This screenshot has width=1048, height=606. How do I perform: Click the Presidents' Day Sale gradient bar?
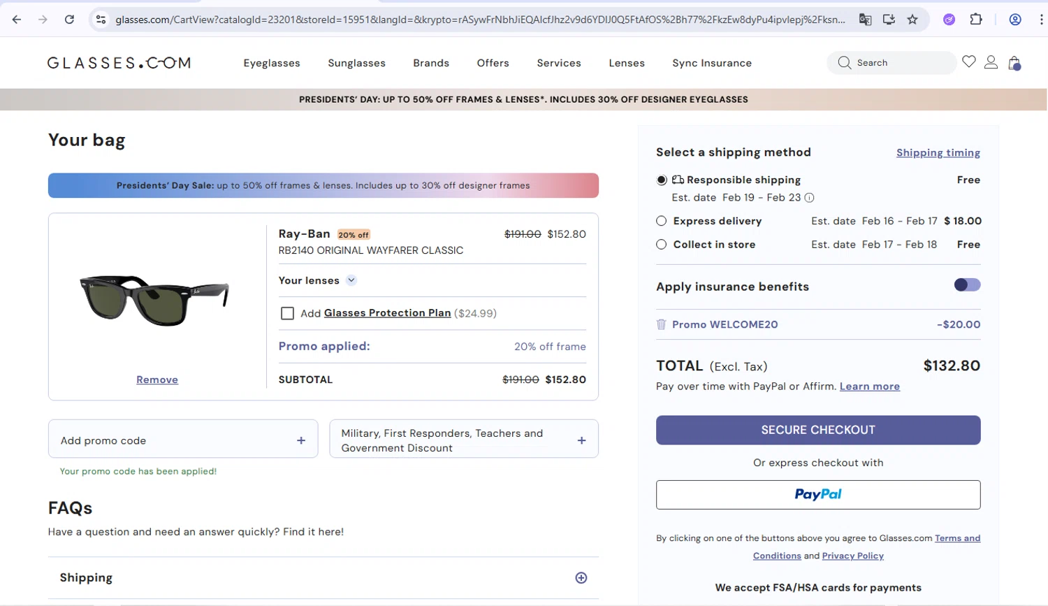tap(323, 185)
